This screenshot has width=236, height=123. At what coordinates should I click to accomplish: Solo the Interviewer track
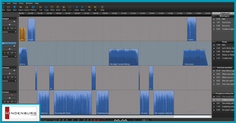tap(8, 102)
